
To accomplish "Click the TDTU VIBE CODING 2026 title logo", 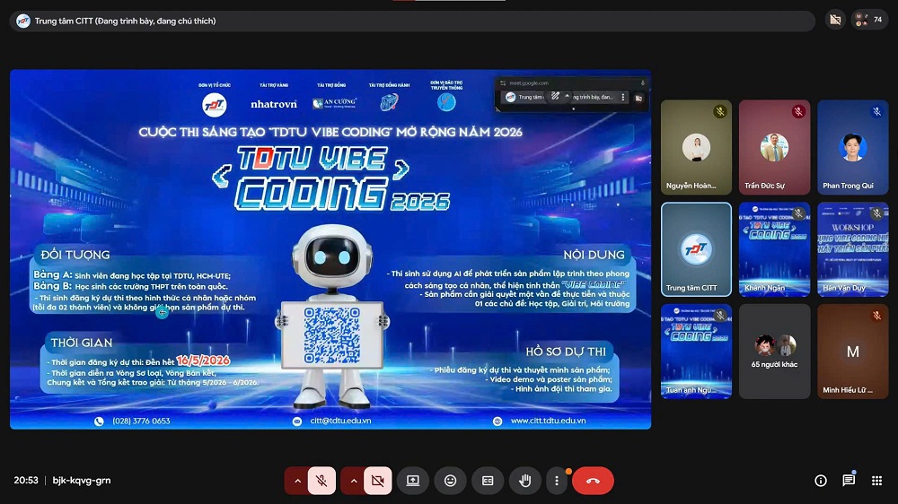I will [332, 178].
